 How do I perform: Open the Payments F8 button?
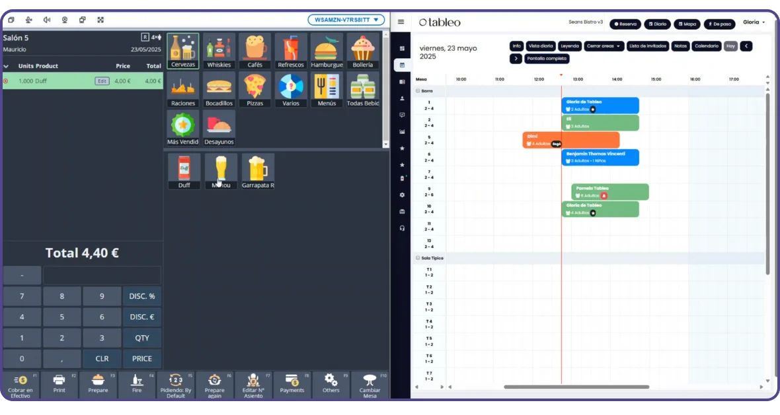tap(292, 385)
